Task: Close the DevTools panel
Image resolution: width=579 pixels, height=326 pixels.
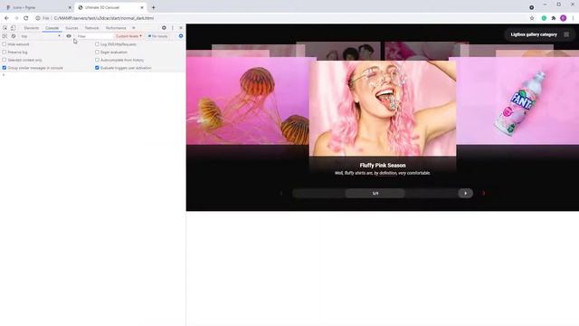Action: pos(181,28)
